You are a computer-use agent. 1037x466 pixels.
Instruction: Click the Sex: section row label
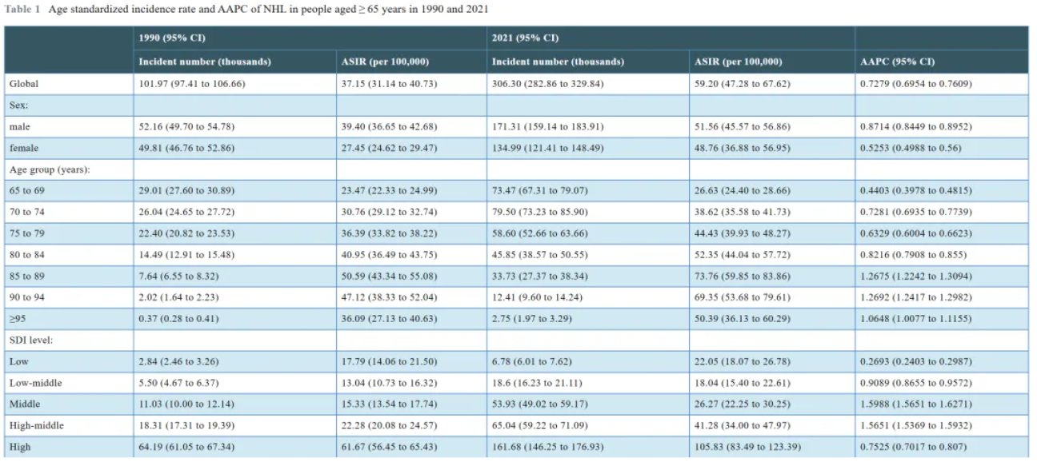pyautogui.click(x=19, y=106)
